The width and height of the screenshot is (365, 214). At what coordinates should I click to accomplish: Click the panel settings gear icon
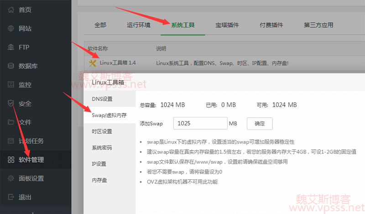pos(11,178)
